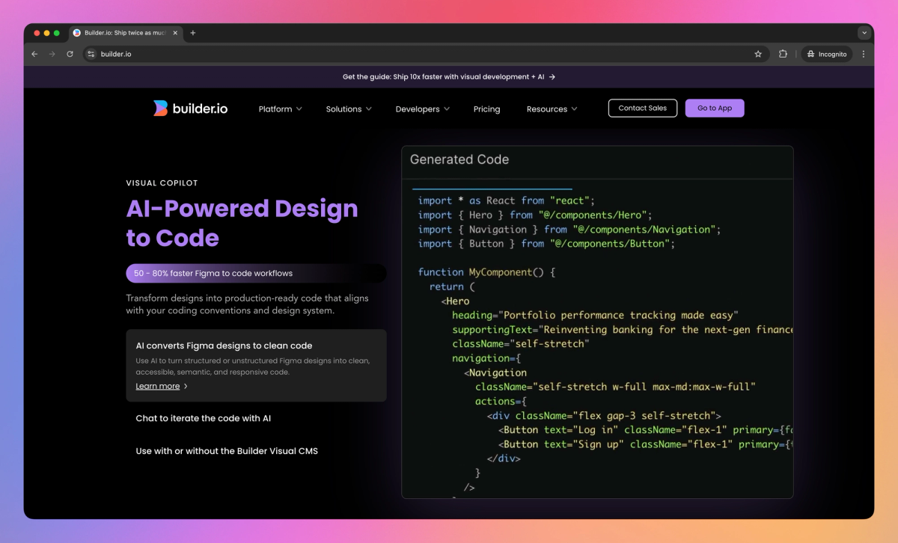
Task: Expand the Platform menu
Action: 281,109
